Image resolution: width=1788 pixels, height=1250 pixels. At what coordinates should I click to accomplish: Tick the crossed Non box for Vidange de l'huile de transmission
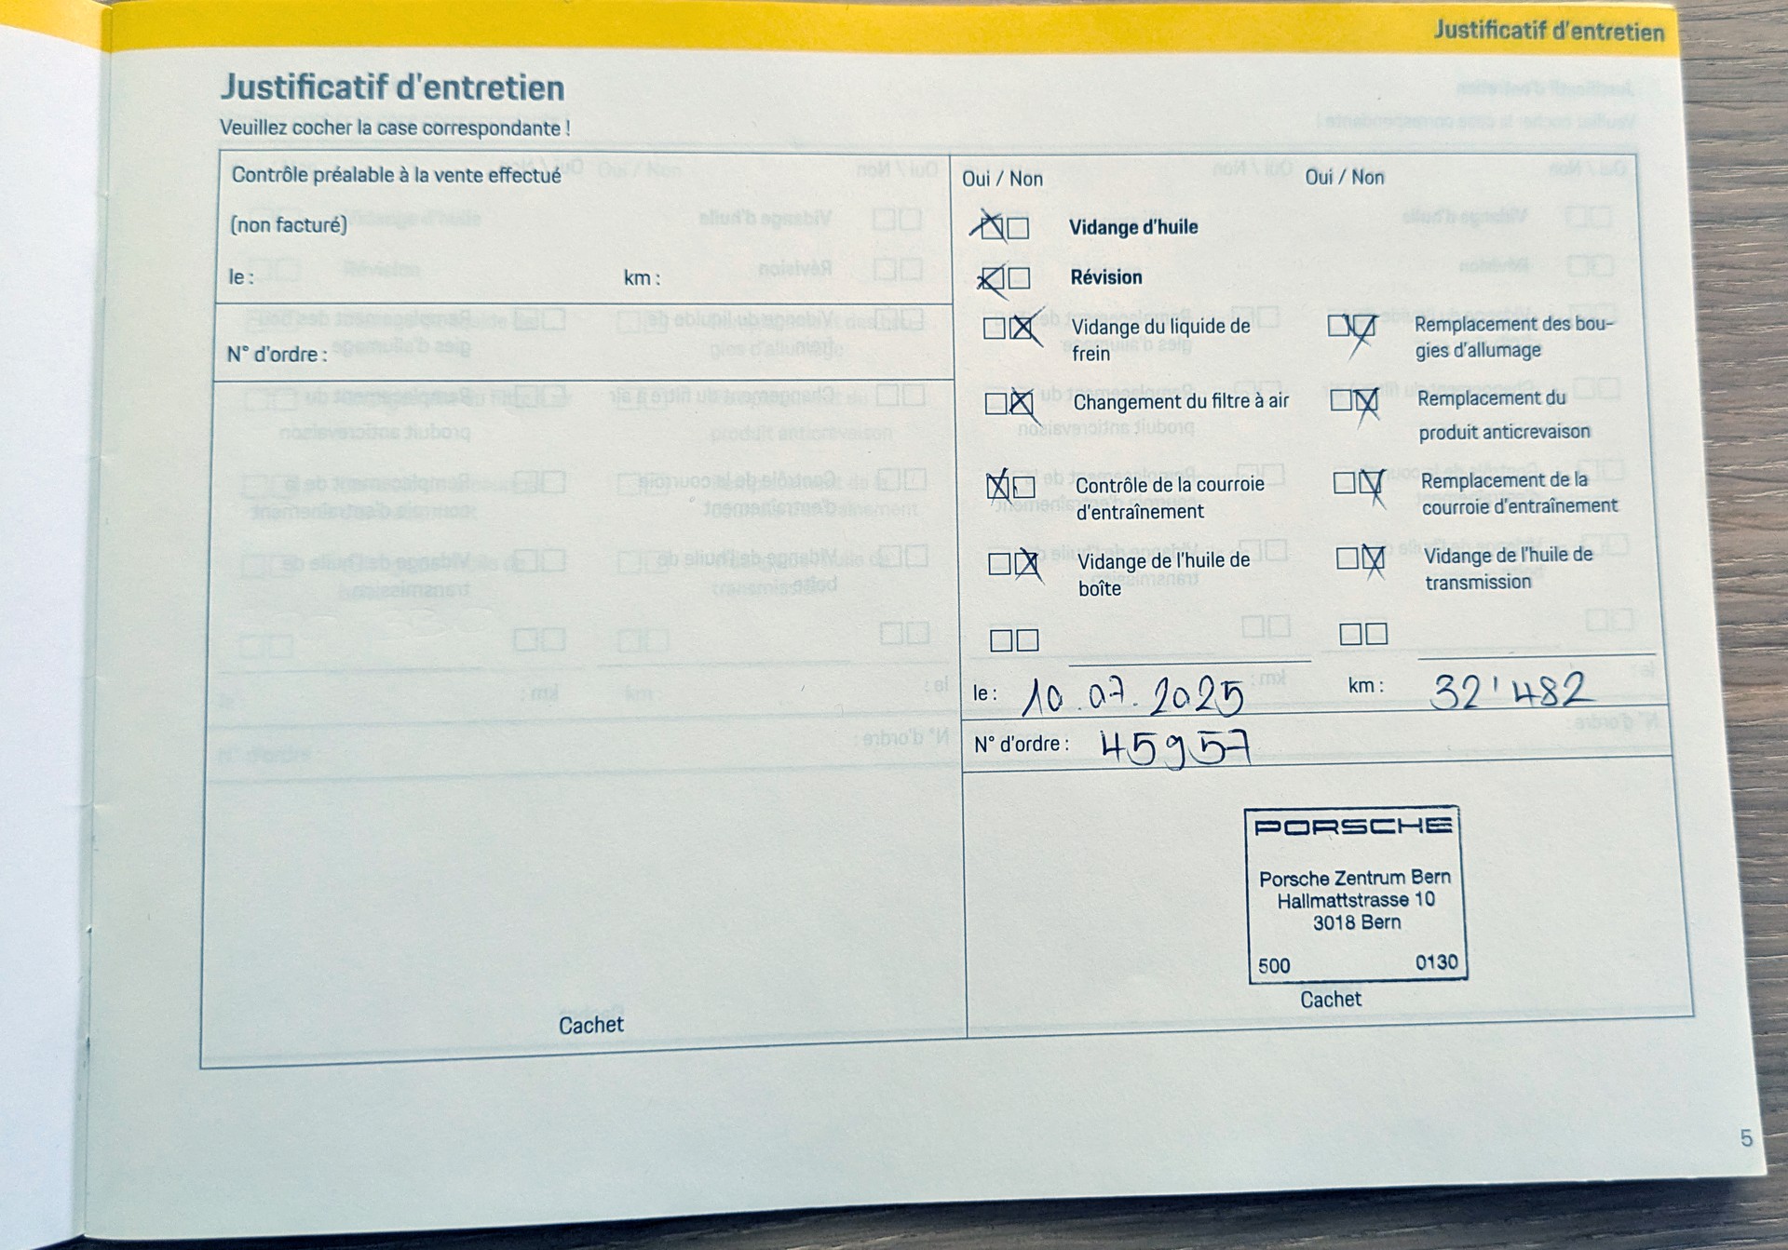(x=1374, y=558)
